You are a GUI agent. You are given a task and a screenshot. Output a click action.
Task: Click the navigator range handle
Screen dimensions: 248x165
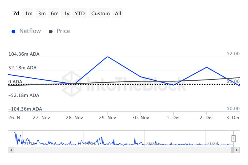(x=234, y=139)
